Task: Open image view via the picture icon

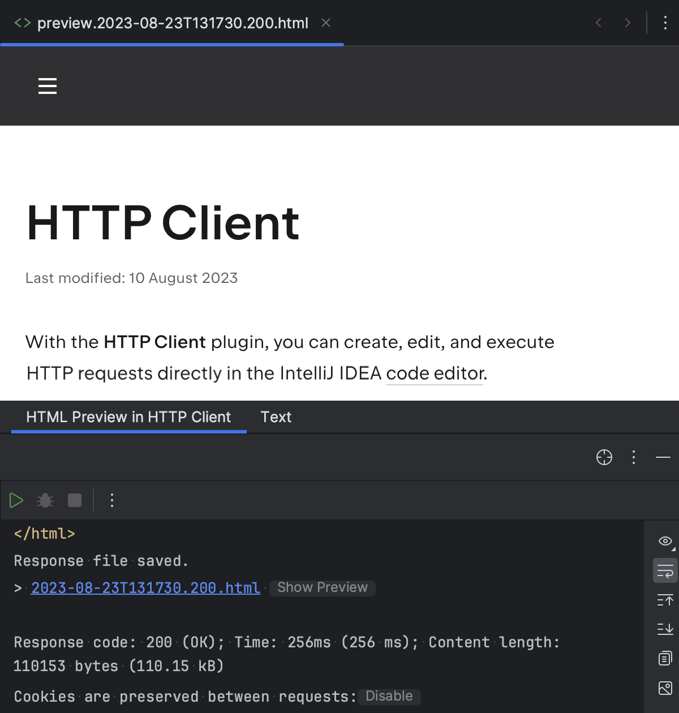Action: pos(664,689)
